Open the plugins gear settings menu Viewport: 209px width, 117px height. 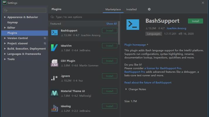click(149, 9)
